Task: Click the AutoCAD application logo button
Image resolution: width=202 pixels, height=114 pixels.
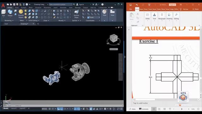Action: (3, 5)
